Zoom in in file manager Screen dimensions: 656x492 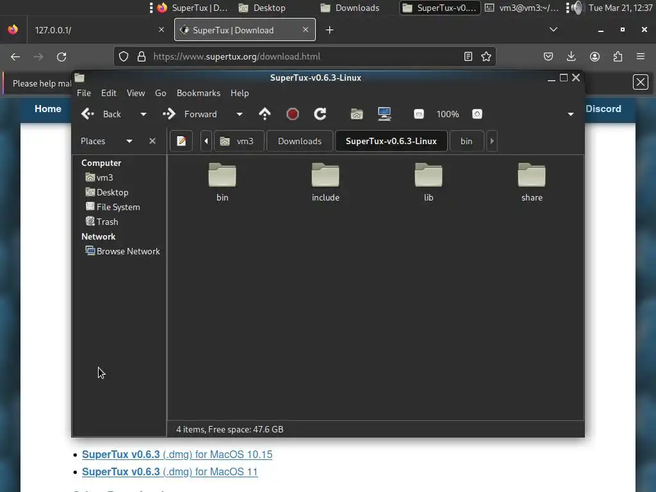point(477,114)
